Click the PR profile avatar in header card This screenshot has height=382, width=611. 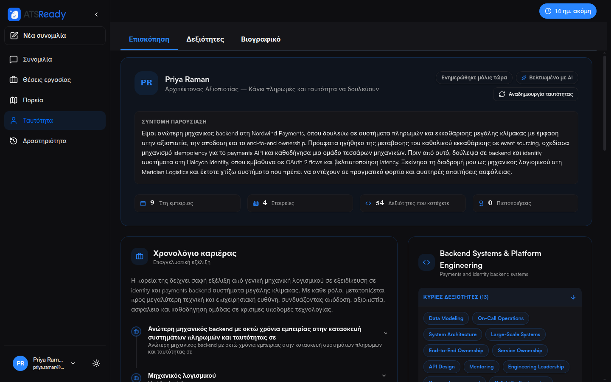pos(146,83)
